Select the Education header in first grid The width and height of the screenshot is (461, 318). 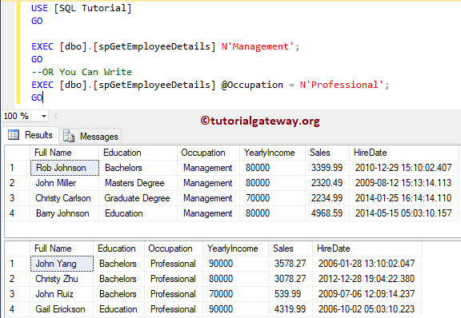coord(138,153)
